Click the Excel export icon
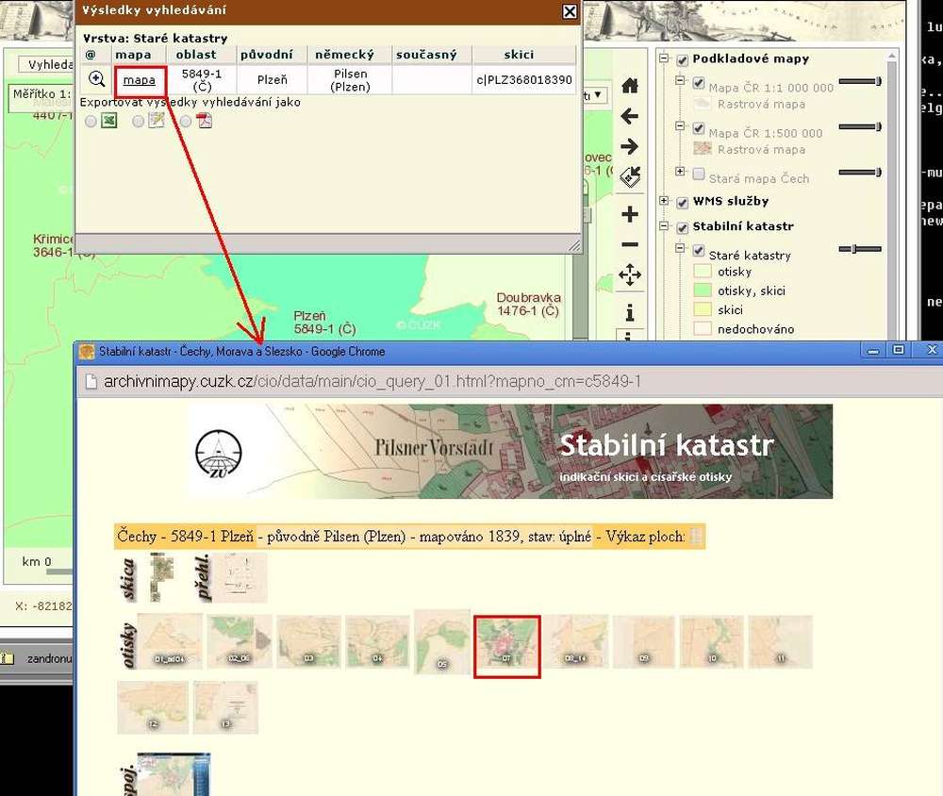Image resolution: width=943 pixels, height=796 pixels. (109, 121)
